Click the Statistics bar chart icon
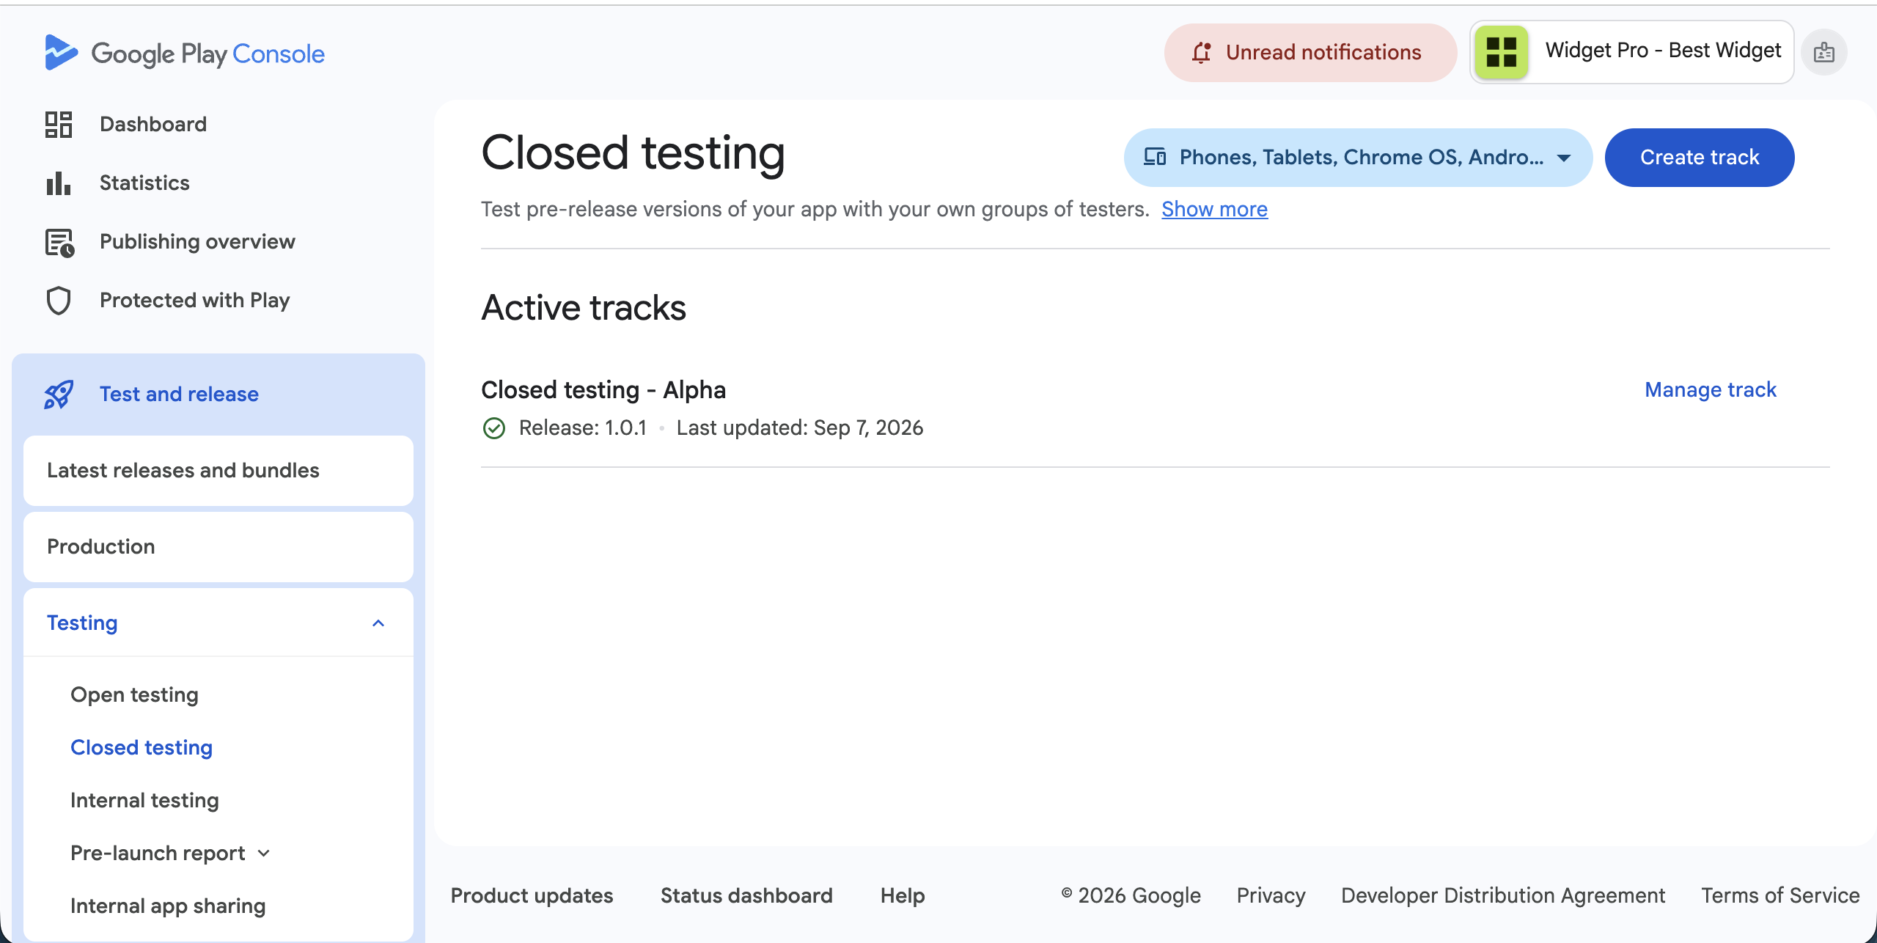This screenshot has width=1877, height=943. (x=59, y=183)
